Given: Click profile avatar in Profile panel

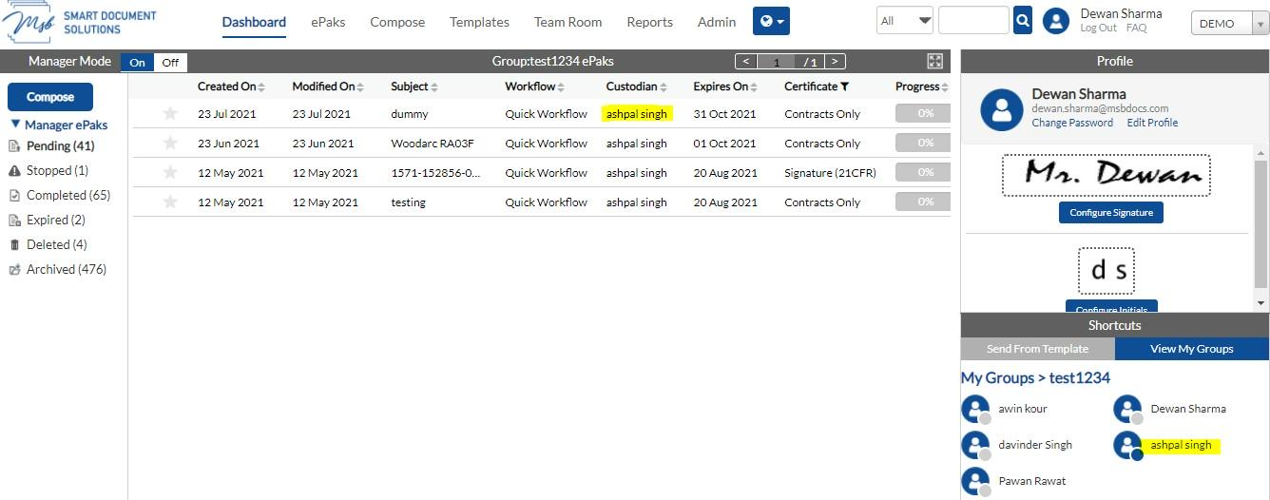Looking at the screenshot, I should 1002,109.
